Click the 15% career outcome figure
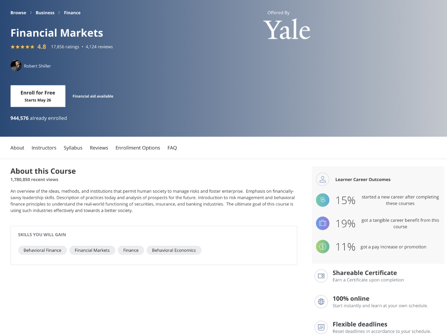 [345, 200]
